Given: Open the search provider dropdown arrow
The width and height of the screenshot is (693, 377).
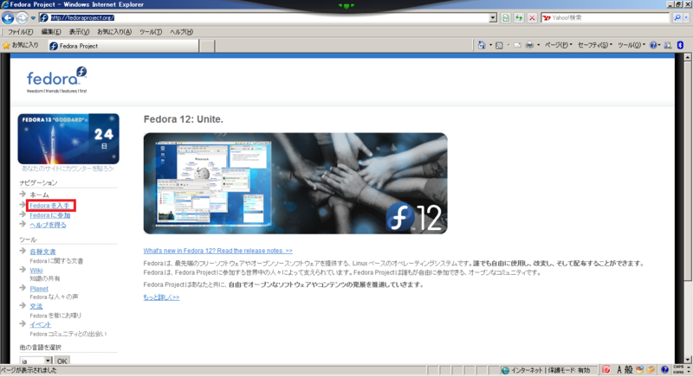Looking at the screenshot, I should tap(686, 17).
